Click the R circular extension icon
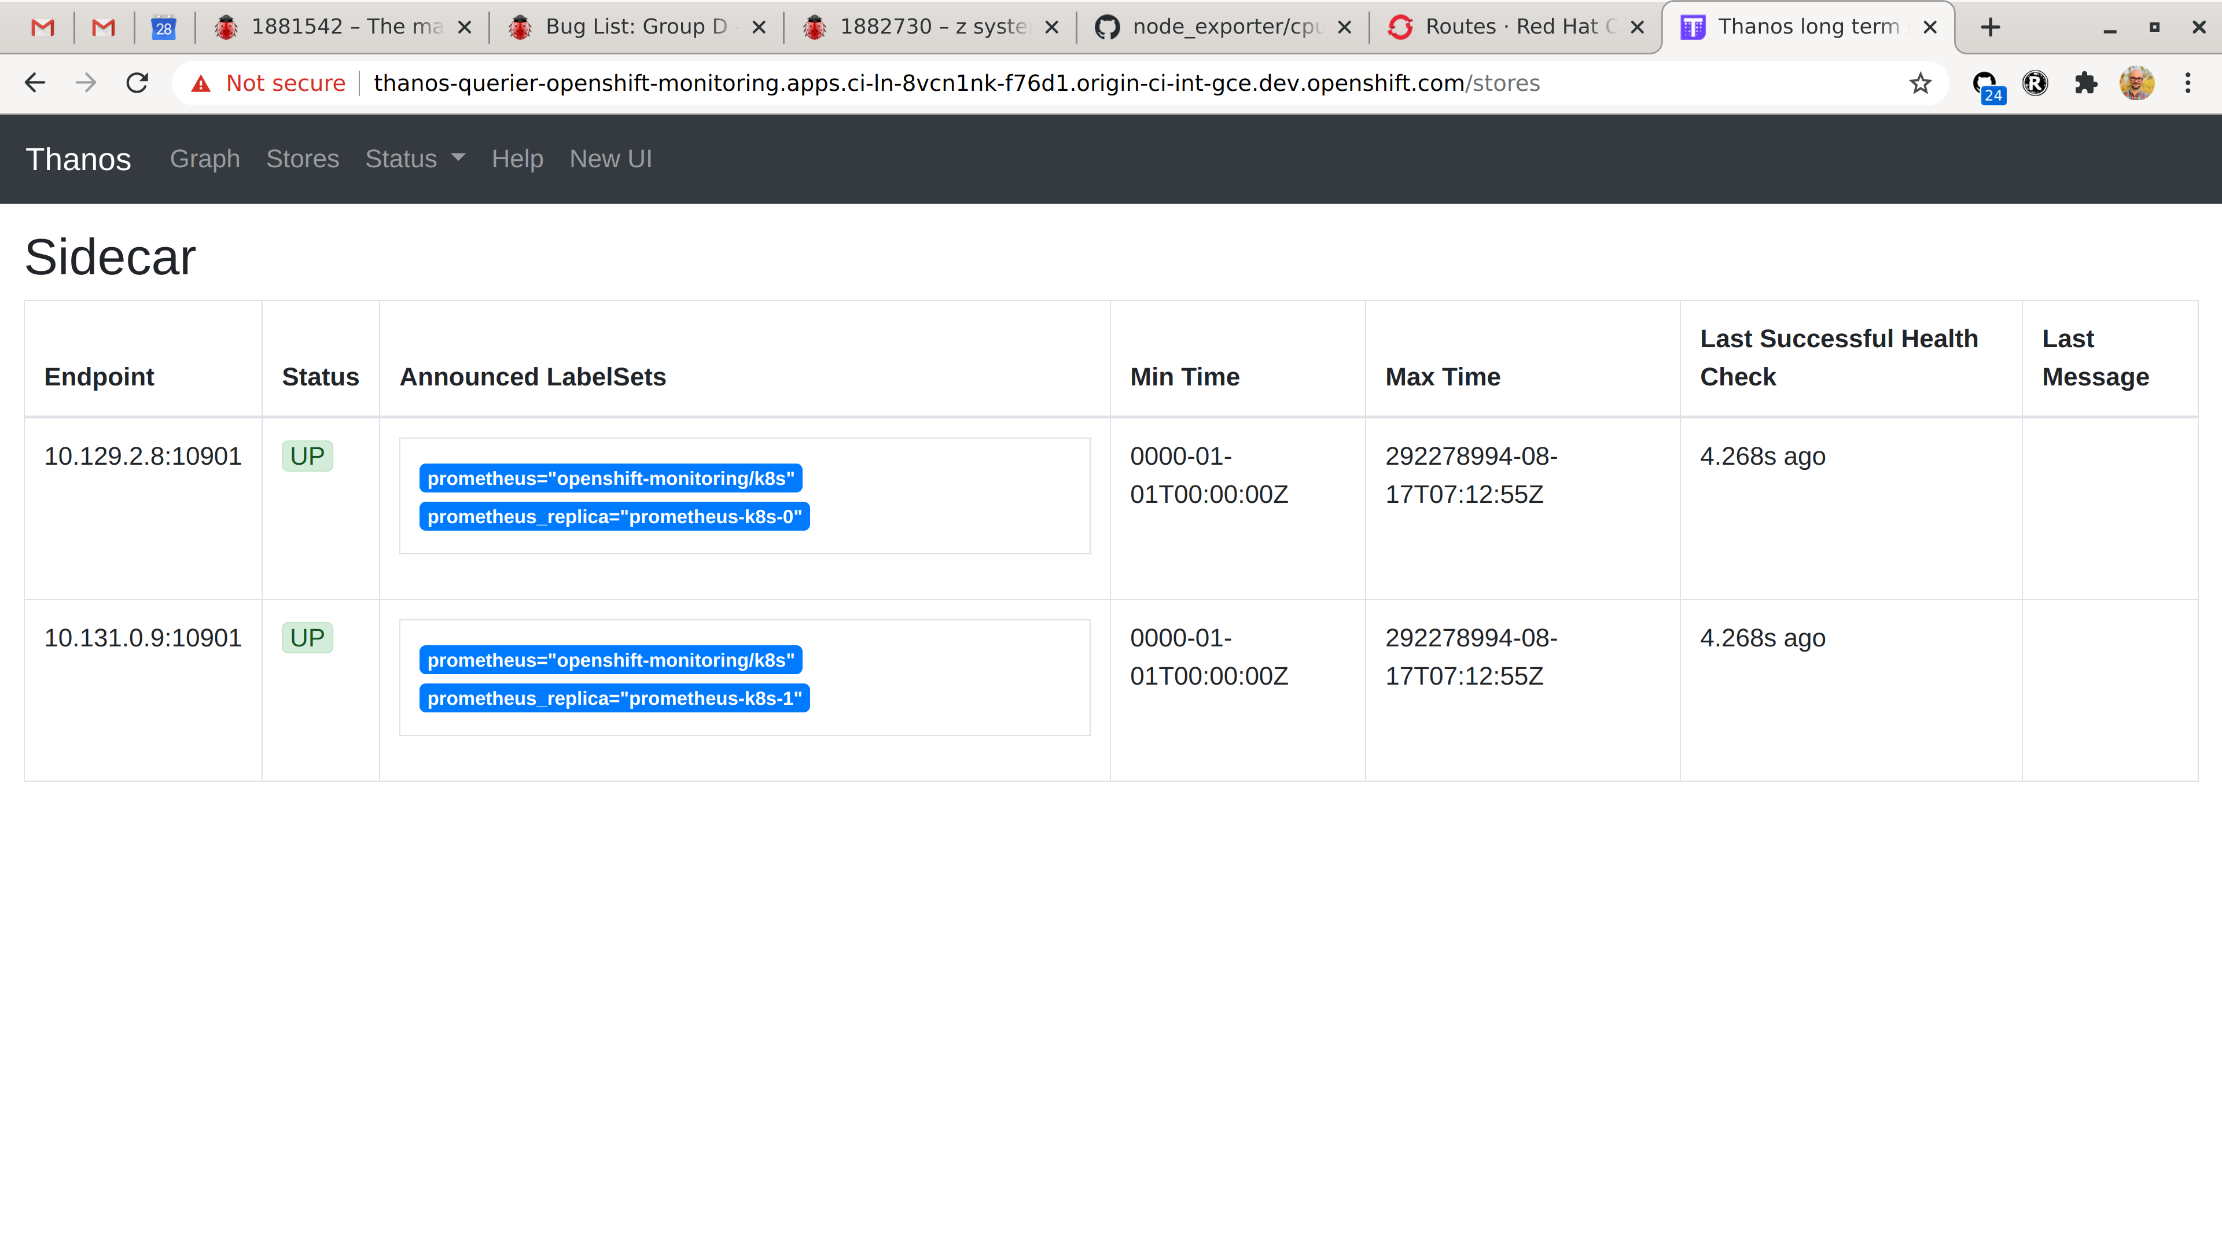 pyautogui.click(x=2035, y=83)
